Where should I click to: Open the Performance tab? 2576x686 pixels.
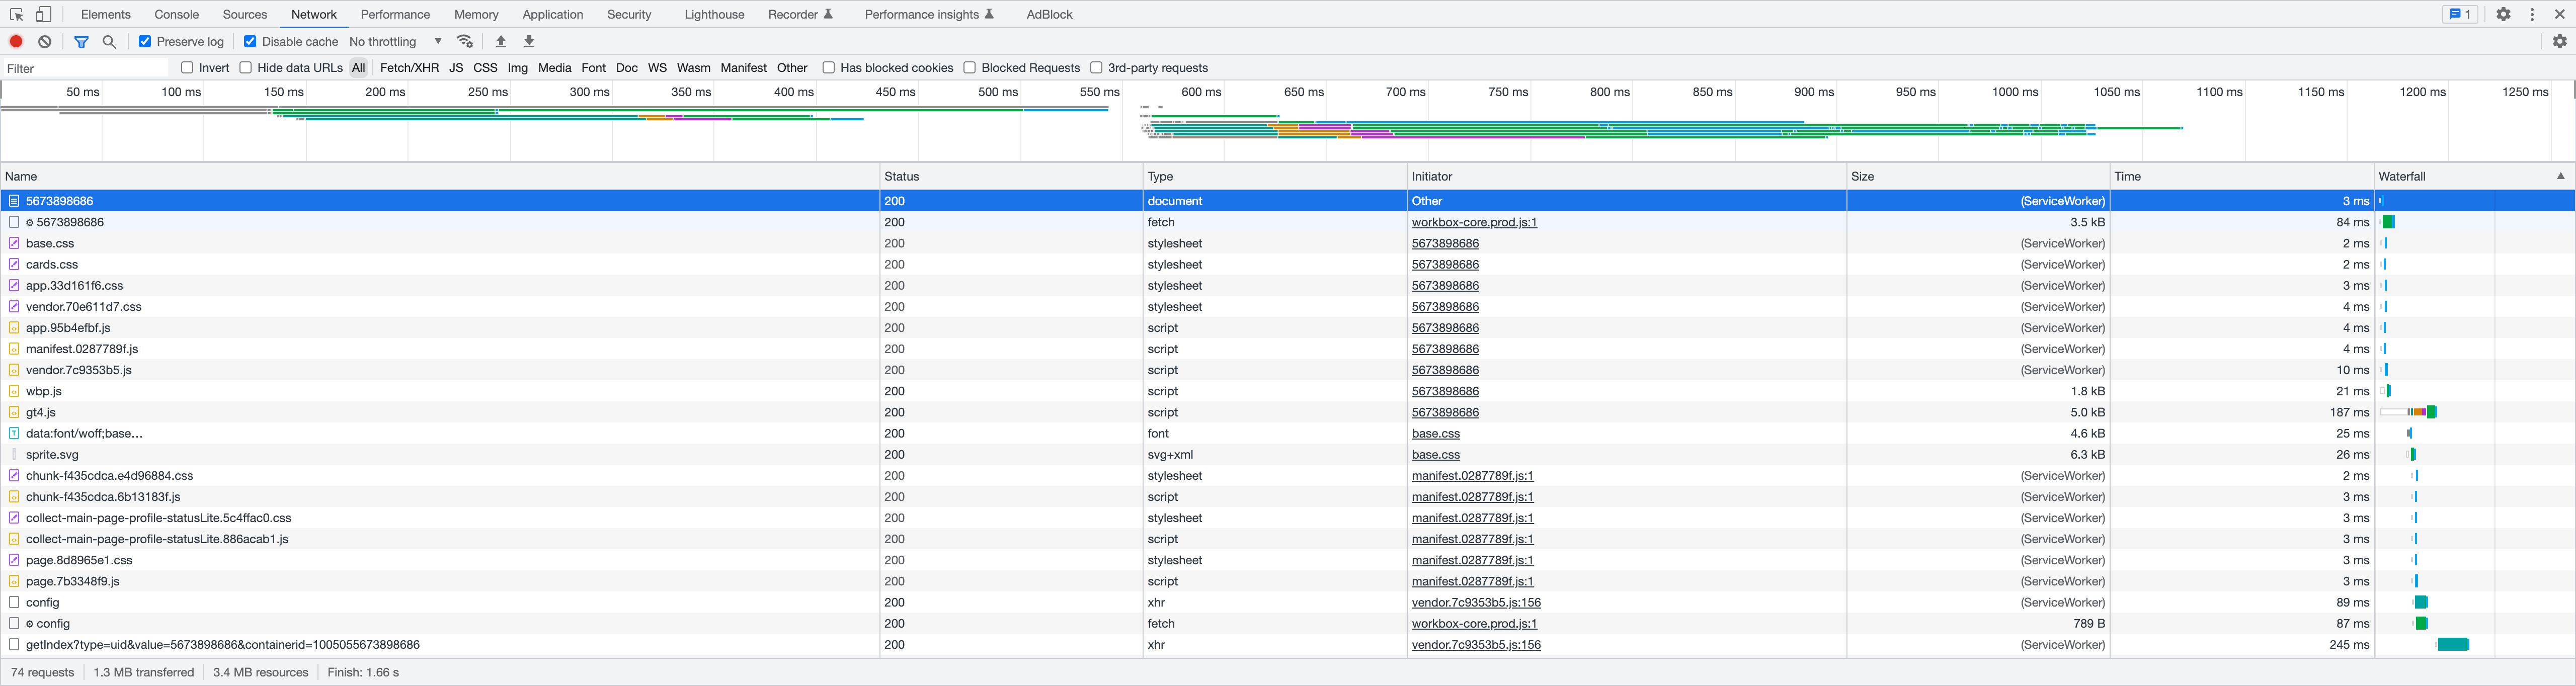(x=395, y=14)
